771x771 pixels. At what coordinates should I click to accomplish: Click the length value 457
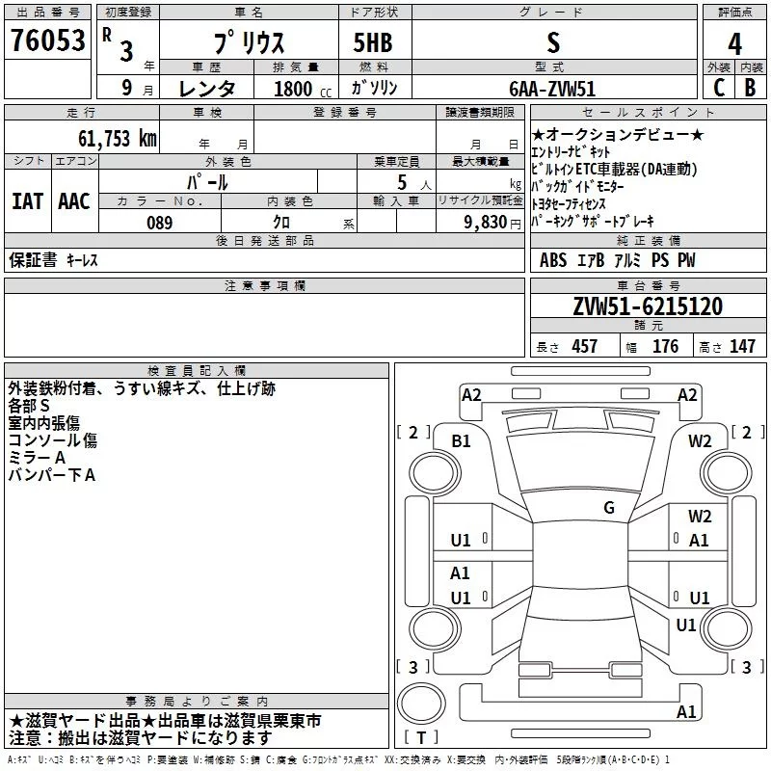[585, 346]
